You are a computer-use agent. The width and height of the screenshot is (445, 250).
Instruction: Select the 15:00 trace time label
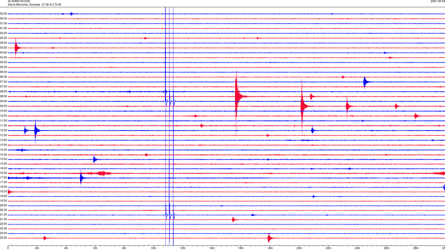3,159
